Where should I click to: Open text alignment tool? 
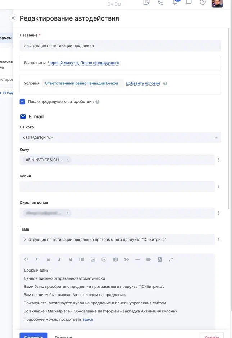[148, 259]
